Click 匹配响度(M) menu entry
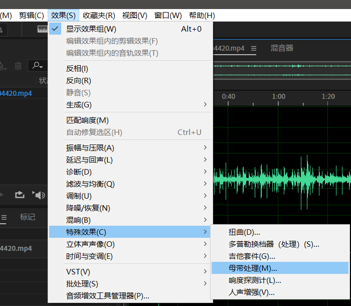The height and width of the screenshot is (306, 351). pos(87,120)
